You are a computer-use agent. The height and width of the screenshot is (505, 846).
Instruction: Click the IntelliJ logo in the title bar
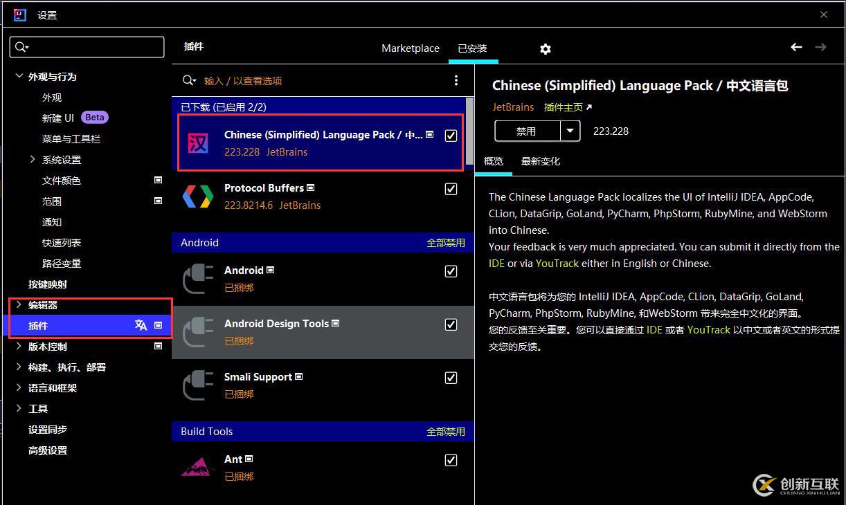point(20,15)
